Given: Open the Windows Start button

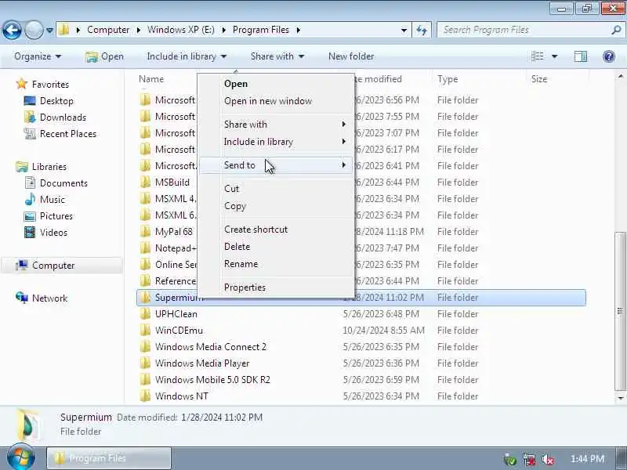Looking at the screenshot, I should (21, 458).
